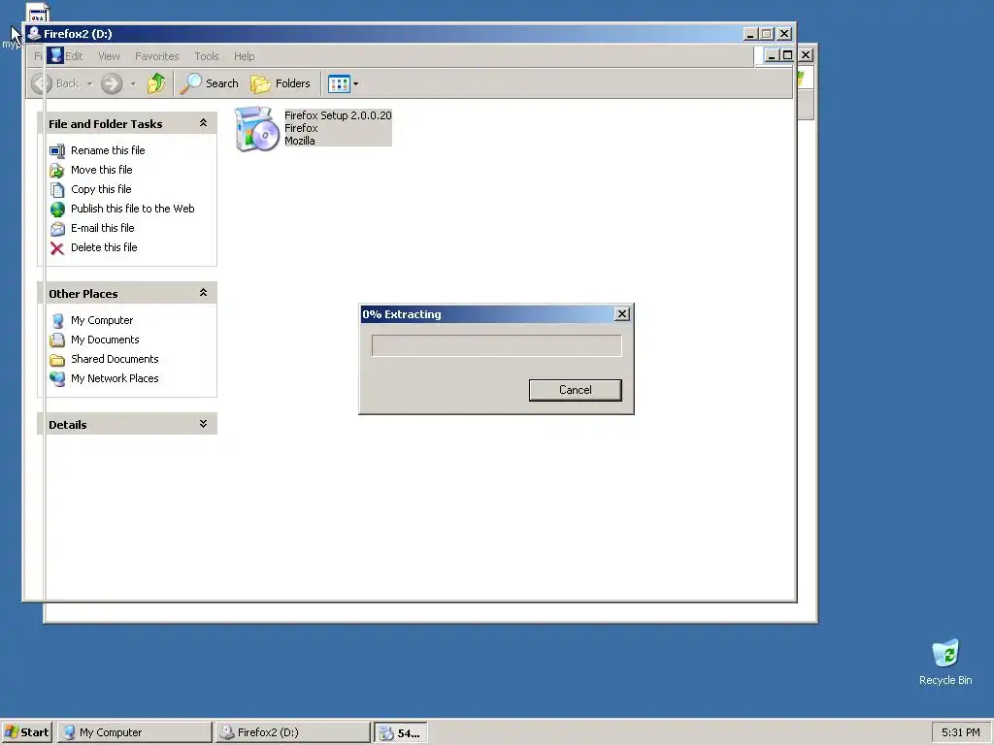Open the Help menu
Viewport: 994px width, 745px height.
(x=244, y=56)
